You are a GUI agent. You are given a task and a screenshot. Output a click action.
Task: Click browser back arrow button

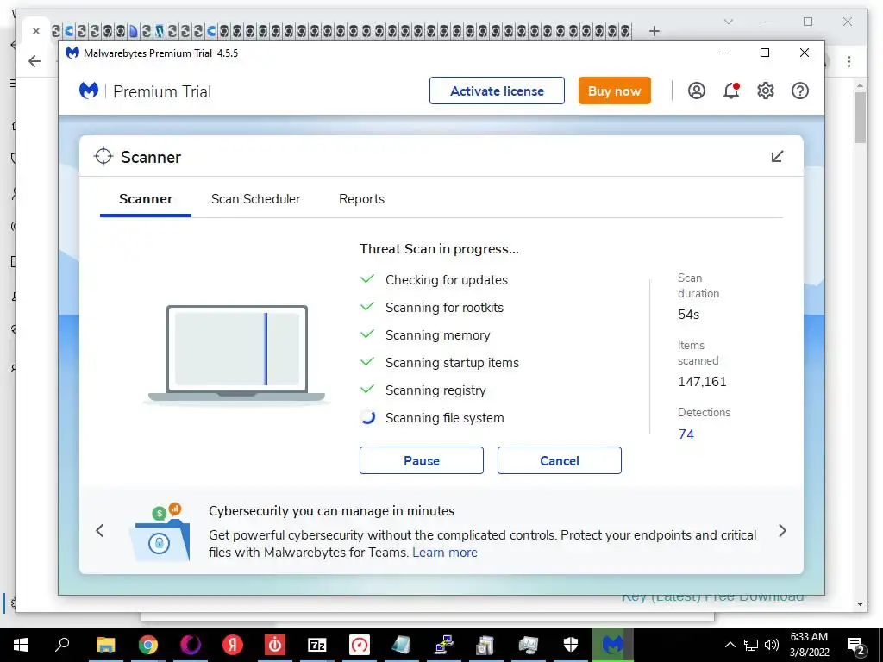34,61
